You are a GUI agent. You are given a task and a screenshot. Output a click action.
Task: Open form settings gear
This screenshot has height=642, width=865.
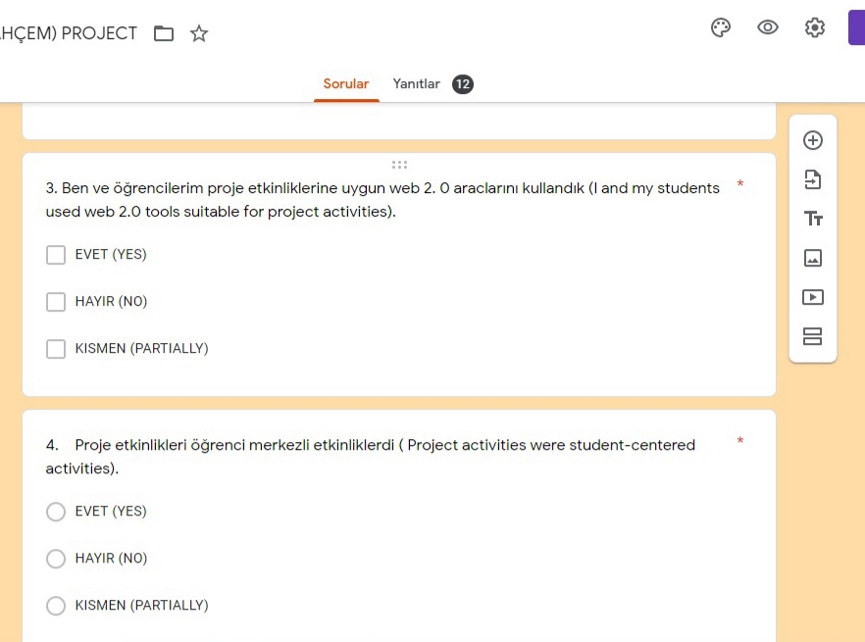point(815,28)
